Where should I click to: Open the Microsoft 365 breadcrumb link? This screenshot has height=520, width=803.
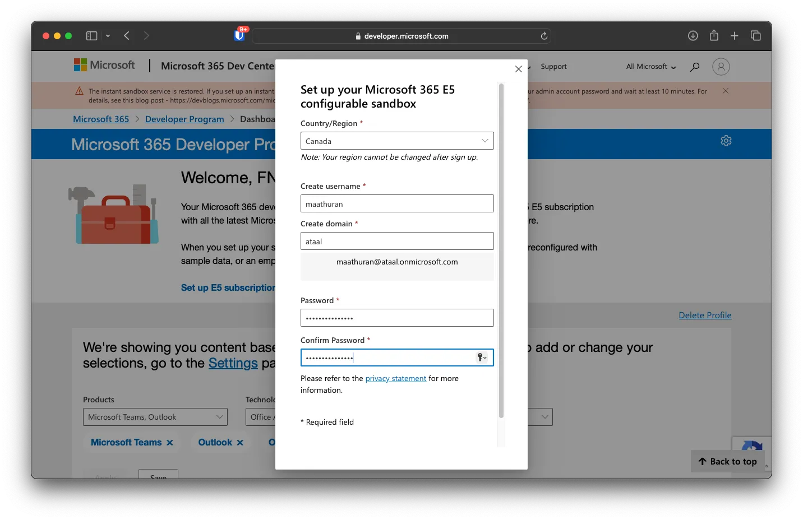pyautogui.click(x=101, y=119)
